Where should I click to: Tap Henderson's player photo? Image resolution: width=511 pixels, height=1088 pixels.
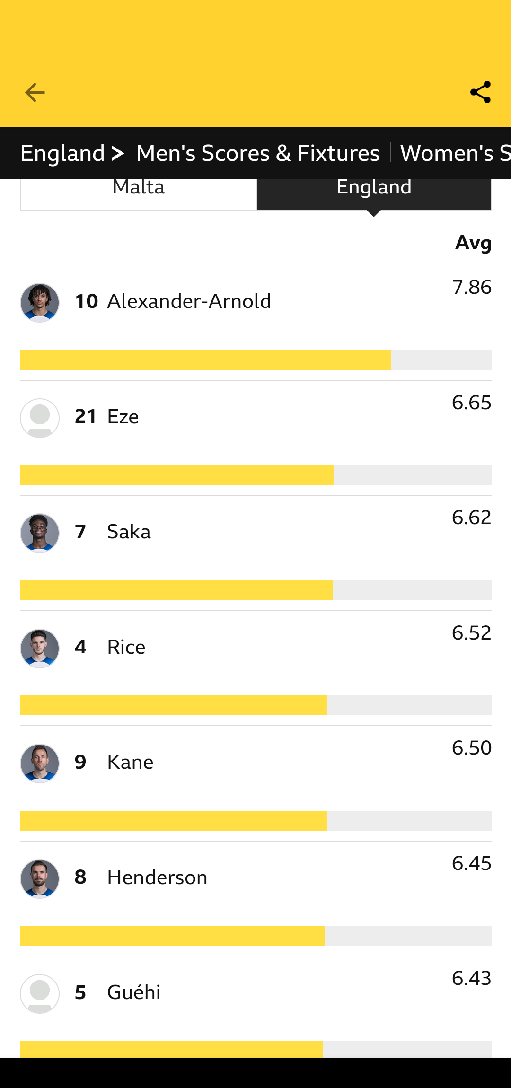(40, 879)
